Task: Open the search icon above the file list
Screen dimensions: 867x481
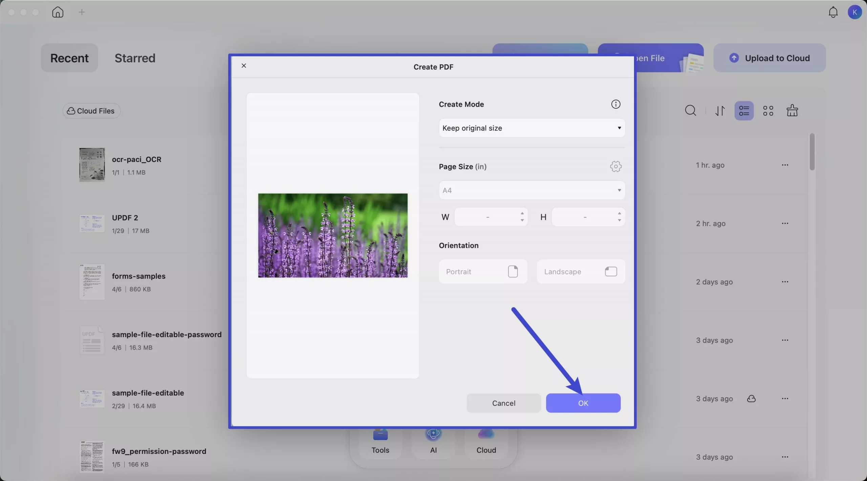Action: point(690,110)
